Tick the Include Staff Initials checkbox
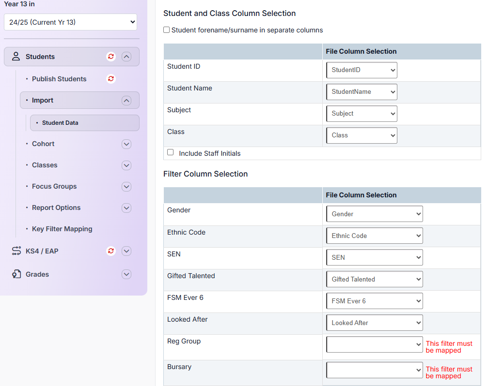Image resolution: width=488 pixels, height=386 pixels. pos(171,152)
